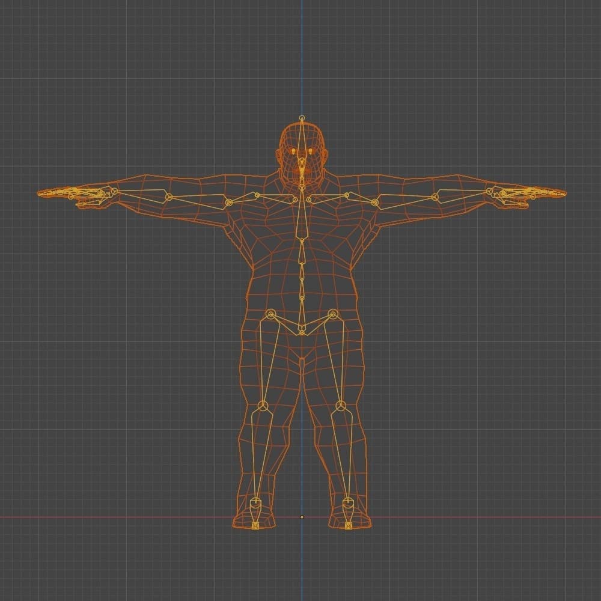
Task: Click the character's eye on the viewer's right
Action: [310, 151]
